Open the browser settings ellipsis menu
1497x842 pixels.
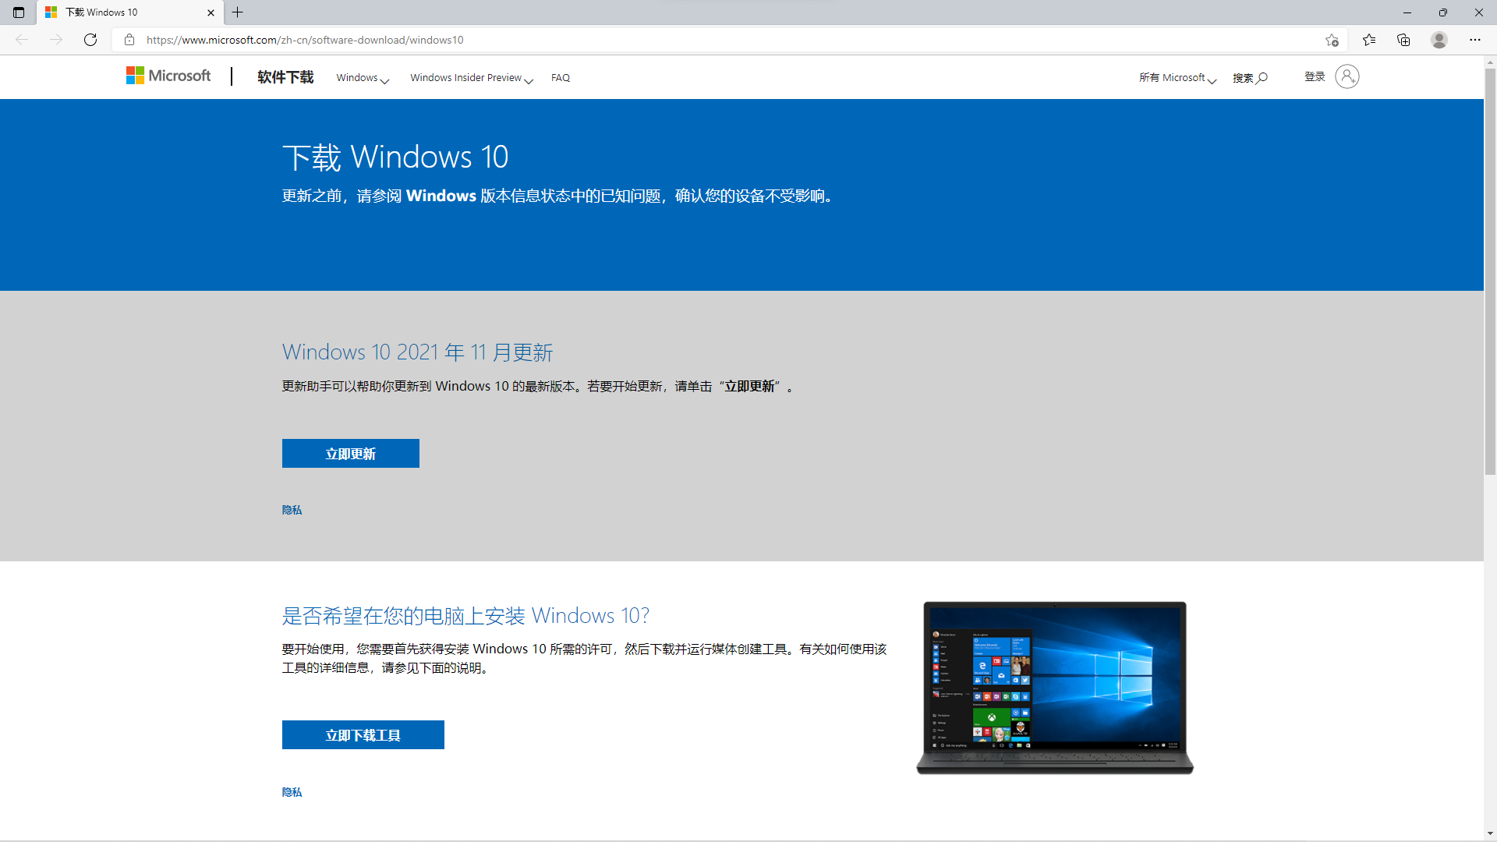[1474, 40]
